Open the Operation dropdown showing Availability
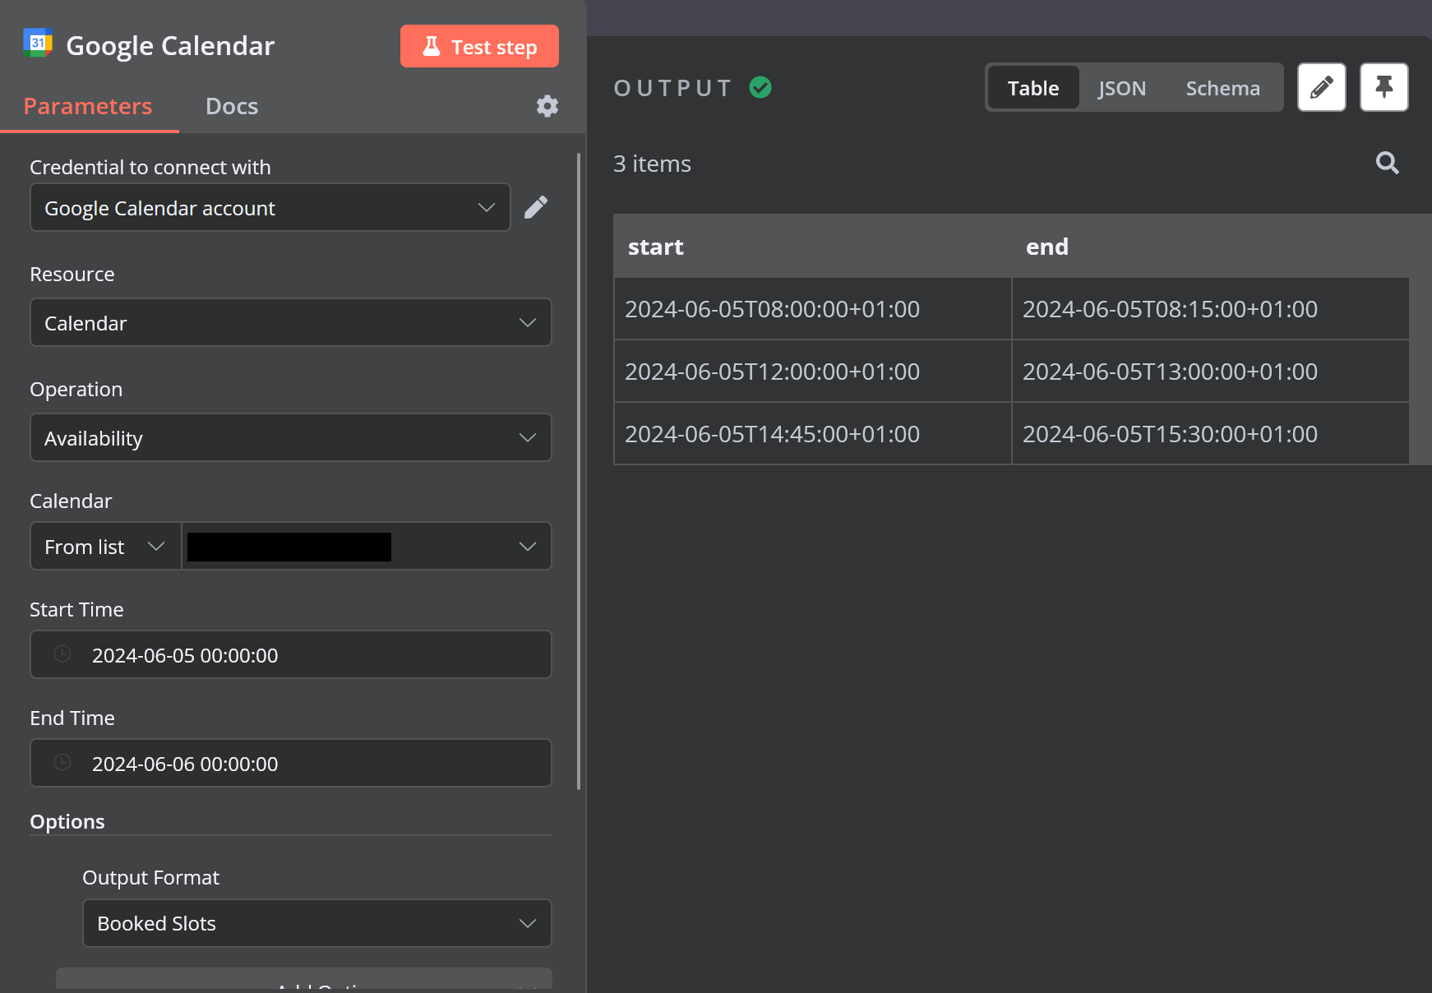This screenshot has height=993, width=1432. click(x=291, y=437)
